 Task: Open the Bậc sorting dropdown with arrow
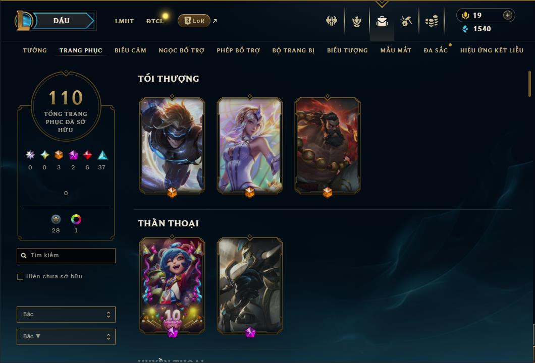[x=66, y=336]
